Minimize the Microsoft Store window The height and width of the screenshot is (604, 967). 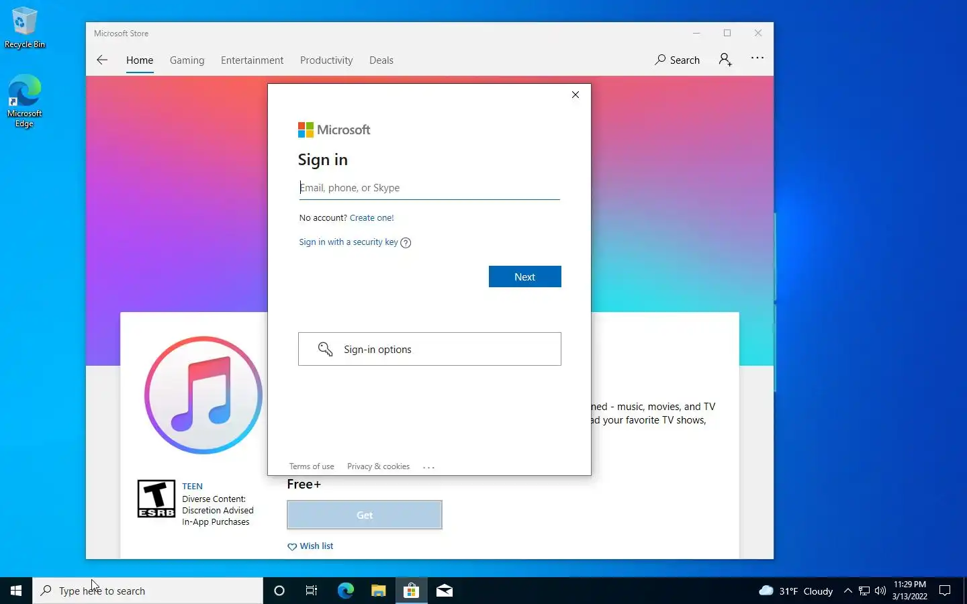[x=696, y=33]
